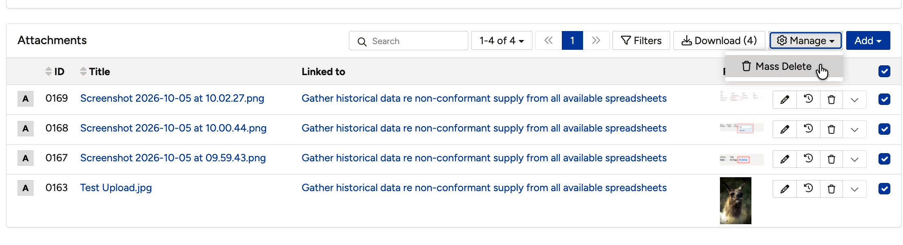Image resolution: width=903 pixels, height=245 pixels.
Task: Open the Filters panel
Action: [641, 40]
